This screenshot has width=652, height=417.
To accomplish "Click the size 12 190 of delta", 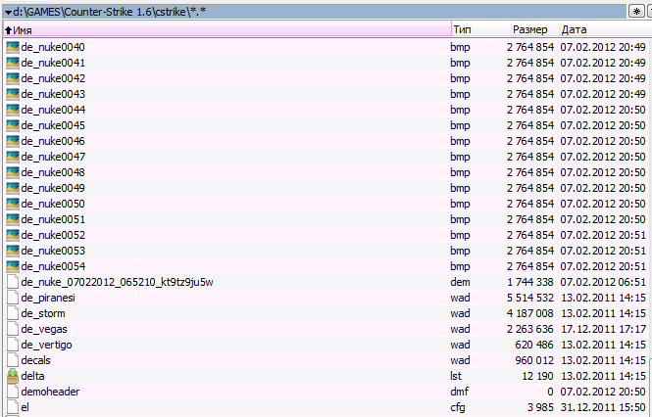I will (537, 376).
